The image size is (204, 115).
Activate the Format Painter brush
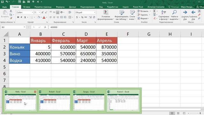11,18
